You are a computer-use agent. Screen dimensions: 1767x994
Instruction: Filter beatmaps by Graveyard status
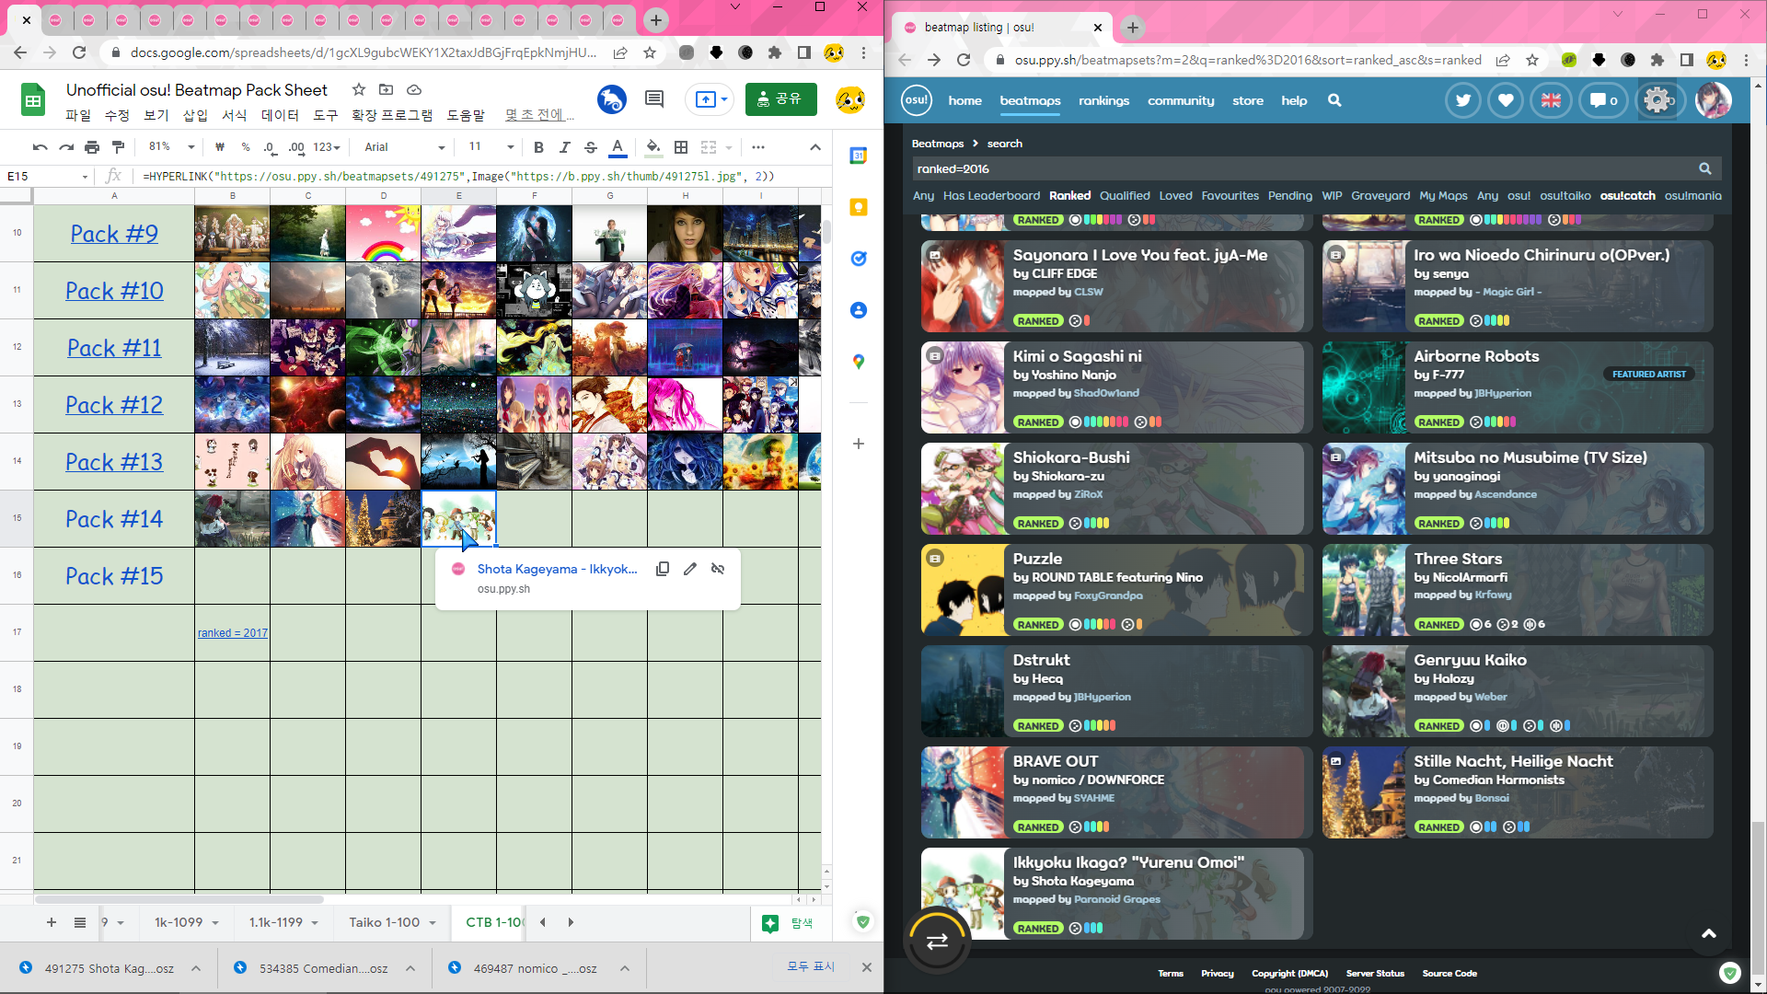tap(1380, 196)
